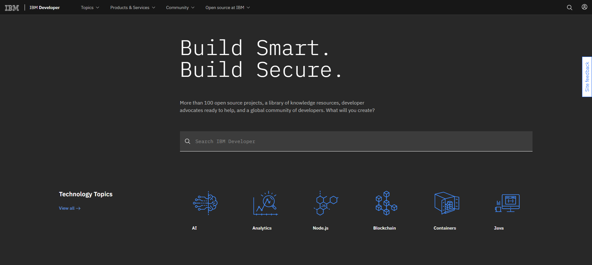Select the AI brain topic icon
The image size is (592, 265).
tap(205, 203)
